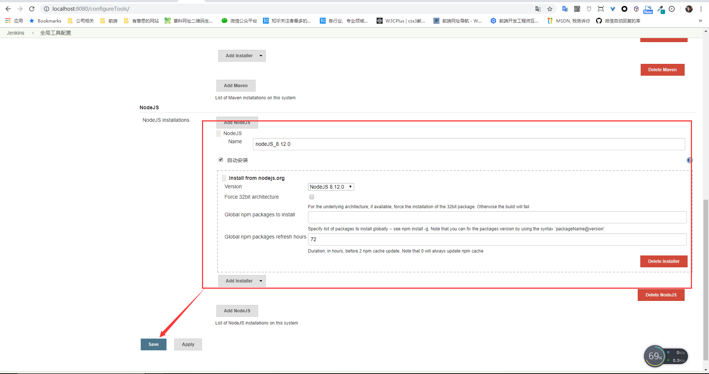The height and width of the screenshot is (374, 709).
Task: Click the Delete Maven button
Action: (662, 70)
